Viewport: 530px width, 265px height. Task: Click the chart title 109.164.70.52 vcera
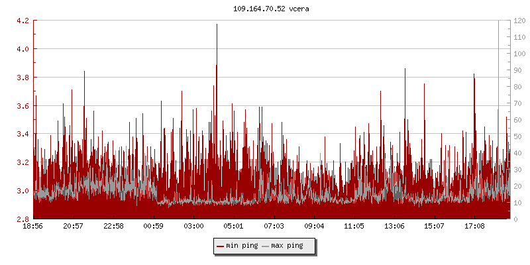[266, 9]
